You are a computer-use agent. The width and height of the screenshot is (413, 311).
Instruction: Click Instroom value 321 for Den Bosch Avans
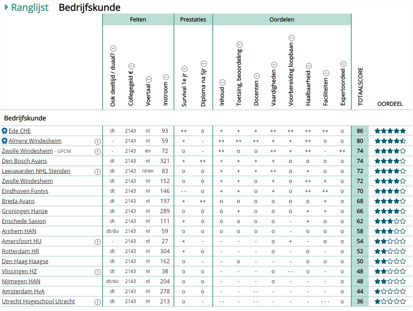tap(165, 161)
